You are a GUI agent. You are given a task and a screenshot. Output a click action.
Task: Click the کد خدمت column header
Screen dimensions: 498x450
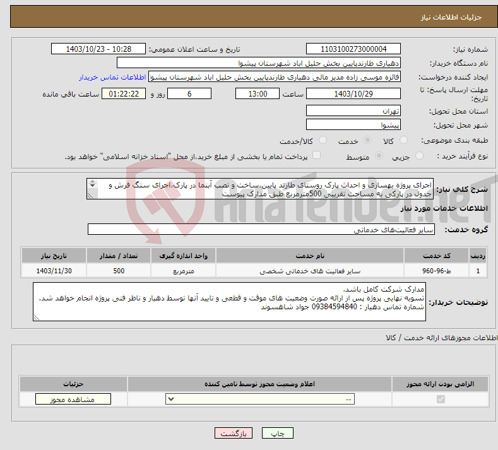(437, 256)
